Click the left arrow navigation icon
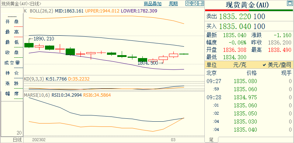Viewport: 294px width, 143px height. [x=188, y=3]
